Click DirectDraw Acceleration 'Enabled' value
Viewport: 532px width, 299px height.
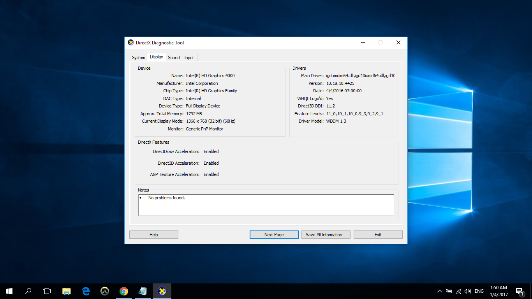pyautogui.click(x=211, y=151)
